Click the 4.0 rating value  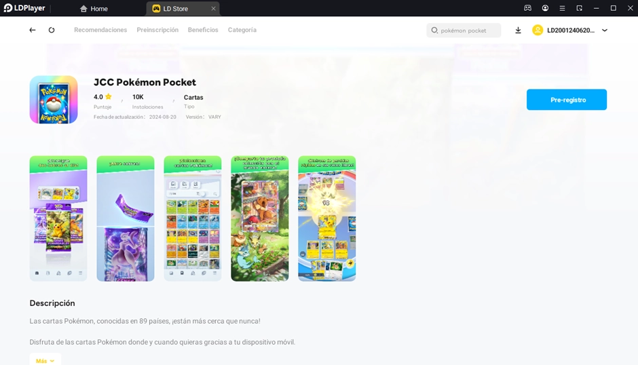(98, 97)
